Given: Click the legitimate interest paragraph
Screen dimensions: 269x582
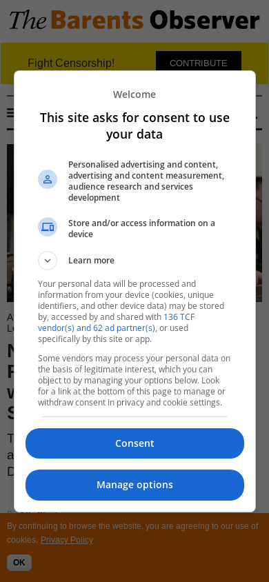Looking at the screenshot, I should pyautogui.click(x=134, y=381).
